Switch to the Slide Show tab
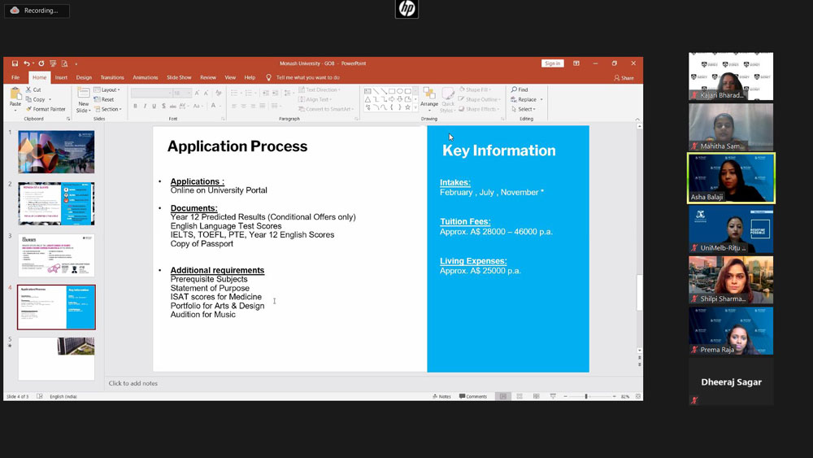The height and width of the screenshot is (458, 813). tap(179, 77)
